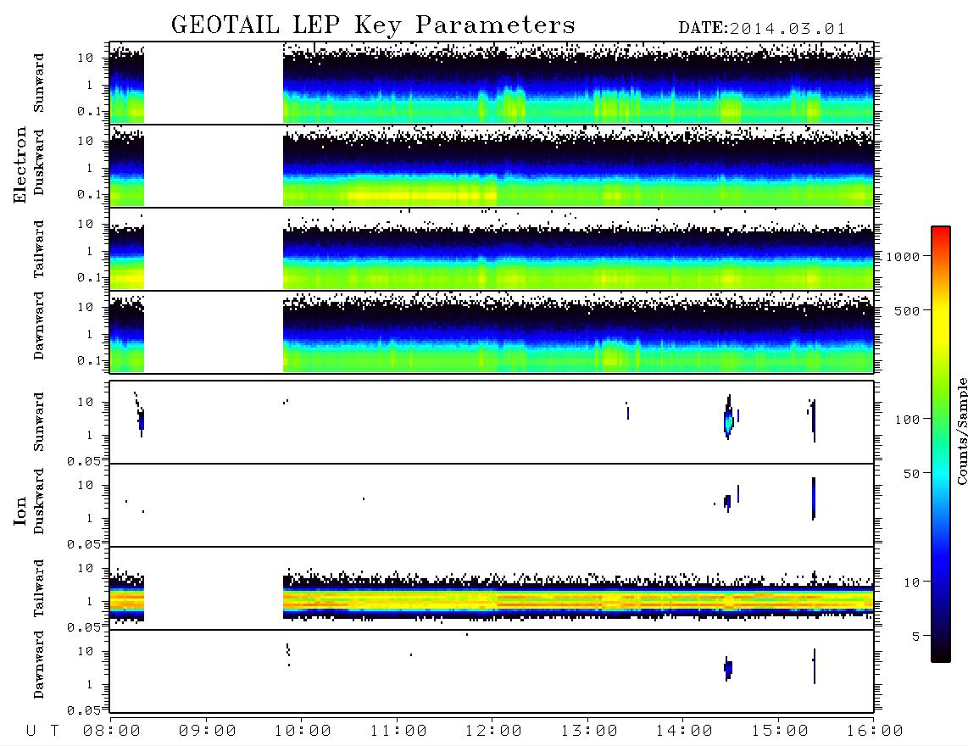Click the 14:00 time tick label
This screenshot has height=746, width=968.
tap(684, 732)
